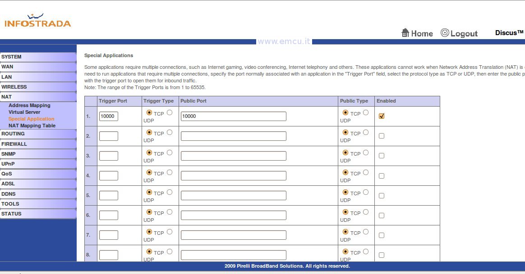Enable the checkbox in row 8

coord(382,255)
